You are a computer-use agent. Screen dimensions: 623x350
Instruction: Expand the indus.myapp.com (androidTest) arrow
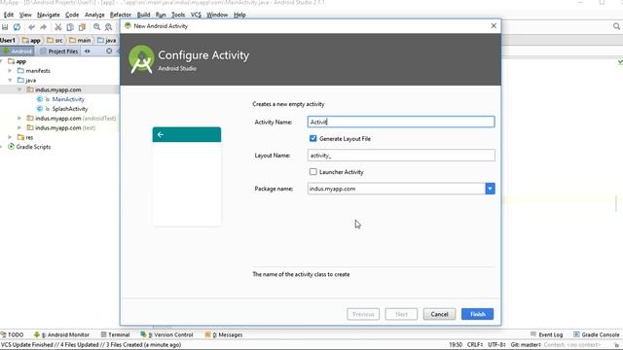coord(19,119)
